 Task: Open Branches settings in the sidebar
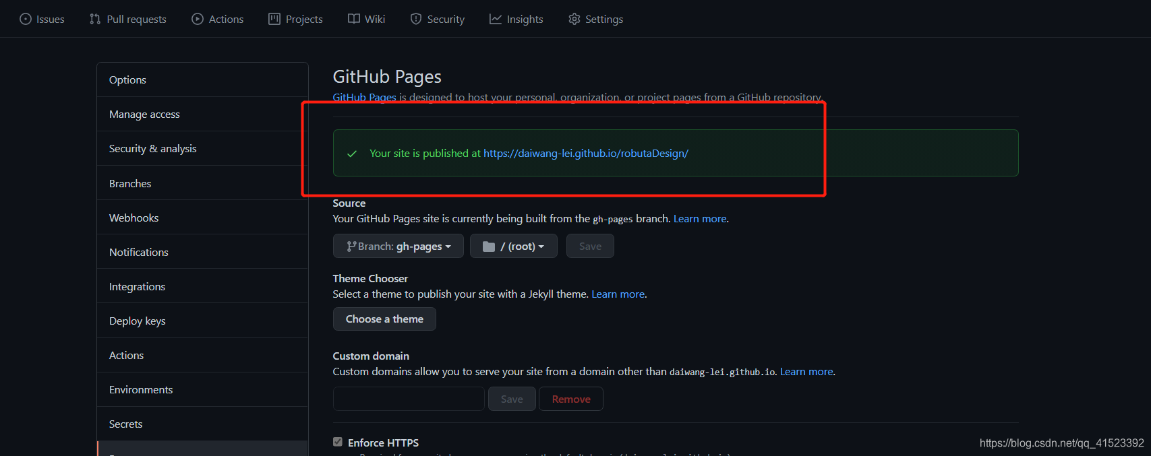(202, 183)
